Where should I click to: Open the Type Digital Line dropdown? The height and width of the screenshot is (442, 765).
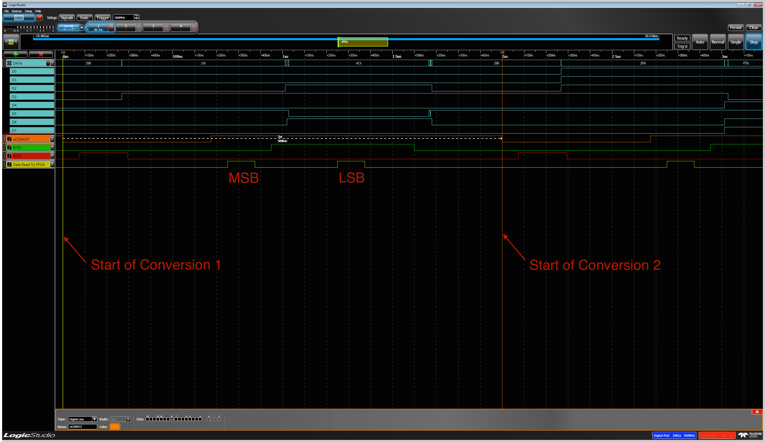[94, 419]
